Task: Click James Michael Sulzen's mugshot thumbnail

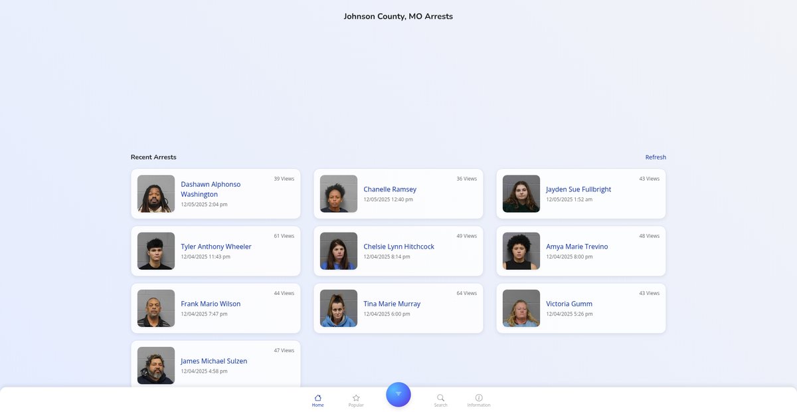Action: (156, 365)
